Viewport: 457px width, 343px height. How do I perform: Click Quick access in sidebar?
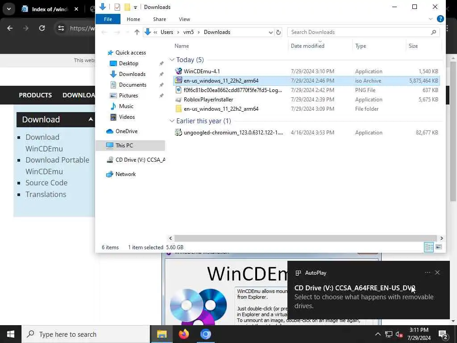[x=130, y=53]
